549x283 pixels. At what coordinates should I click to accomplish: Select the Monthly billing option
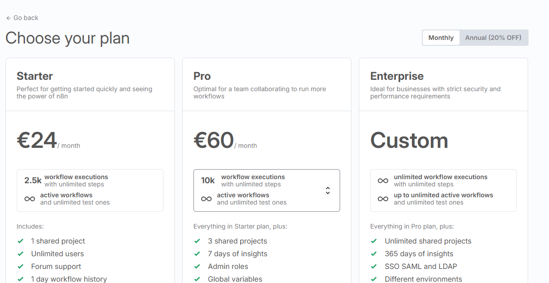pyautogui.click(x=441, y=38)
